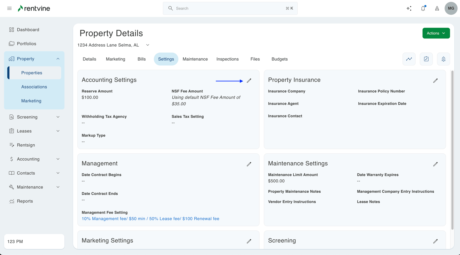Open the MG user avatar menu
Screen dimensions: 460x255
[x=451, y=8]
